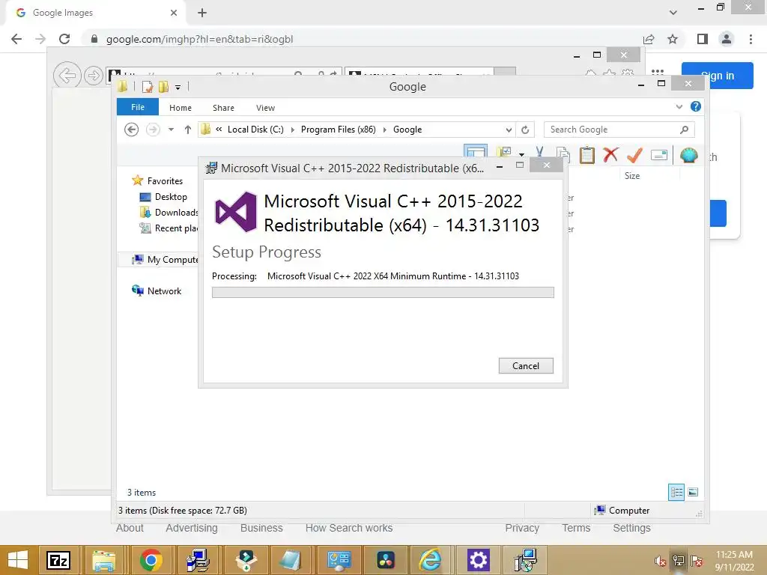Click the Classic Shell seashell icon
The width and height of the screenshot is (767, 575).
tap(689, 156)
